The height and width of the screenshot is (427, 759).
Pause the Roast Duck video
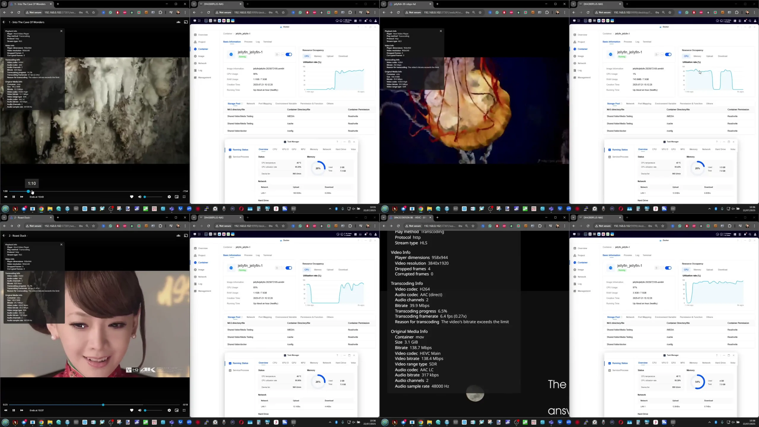pyautogui.click(x=14, y=410)
